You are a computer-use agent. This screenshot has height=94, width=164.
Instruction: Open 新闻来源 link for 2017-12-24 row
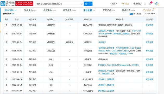149,59
